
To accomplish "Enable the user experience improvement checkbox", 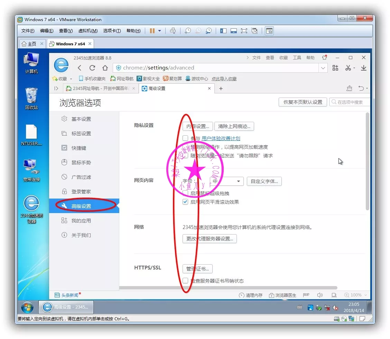I will tap(185, 138).
